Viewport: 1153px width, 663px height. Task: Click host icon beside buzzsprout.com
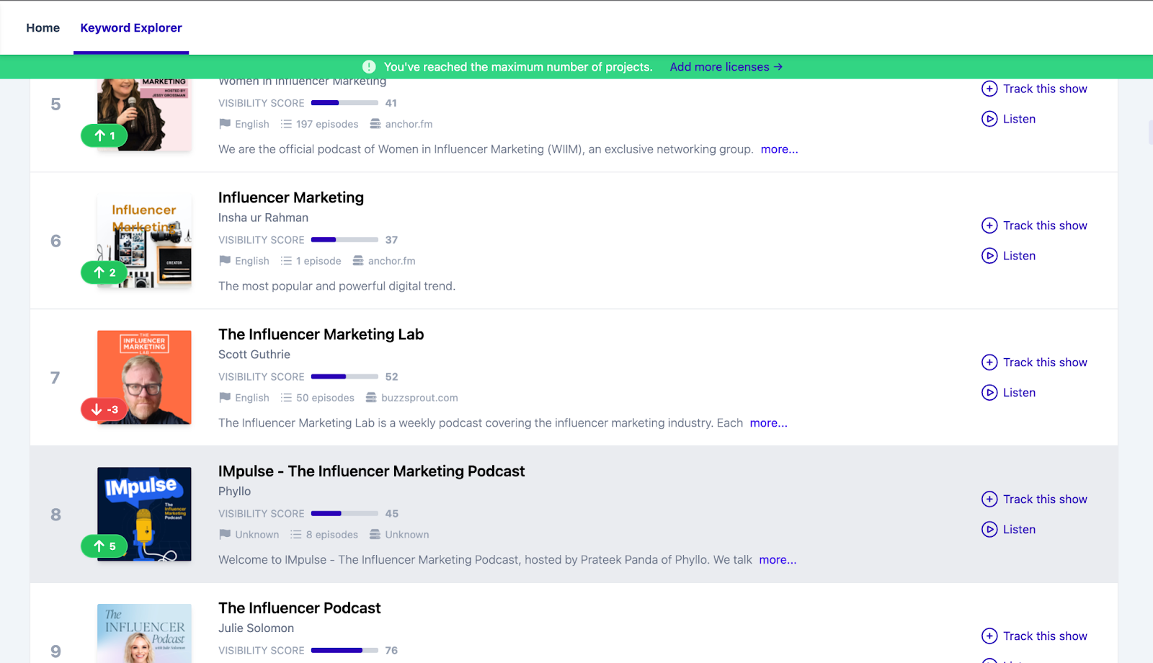coord(371,398)
